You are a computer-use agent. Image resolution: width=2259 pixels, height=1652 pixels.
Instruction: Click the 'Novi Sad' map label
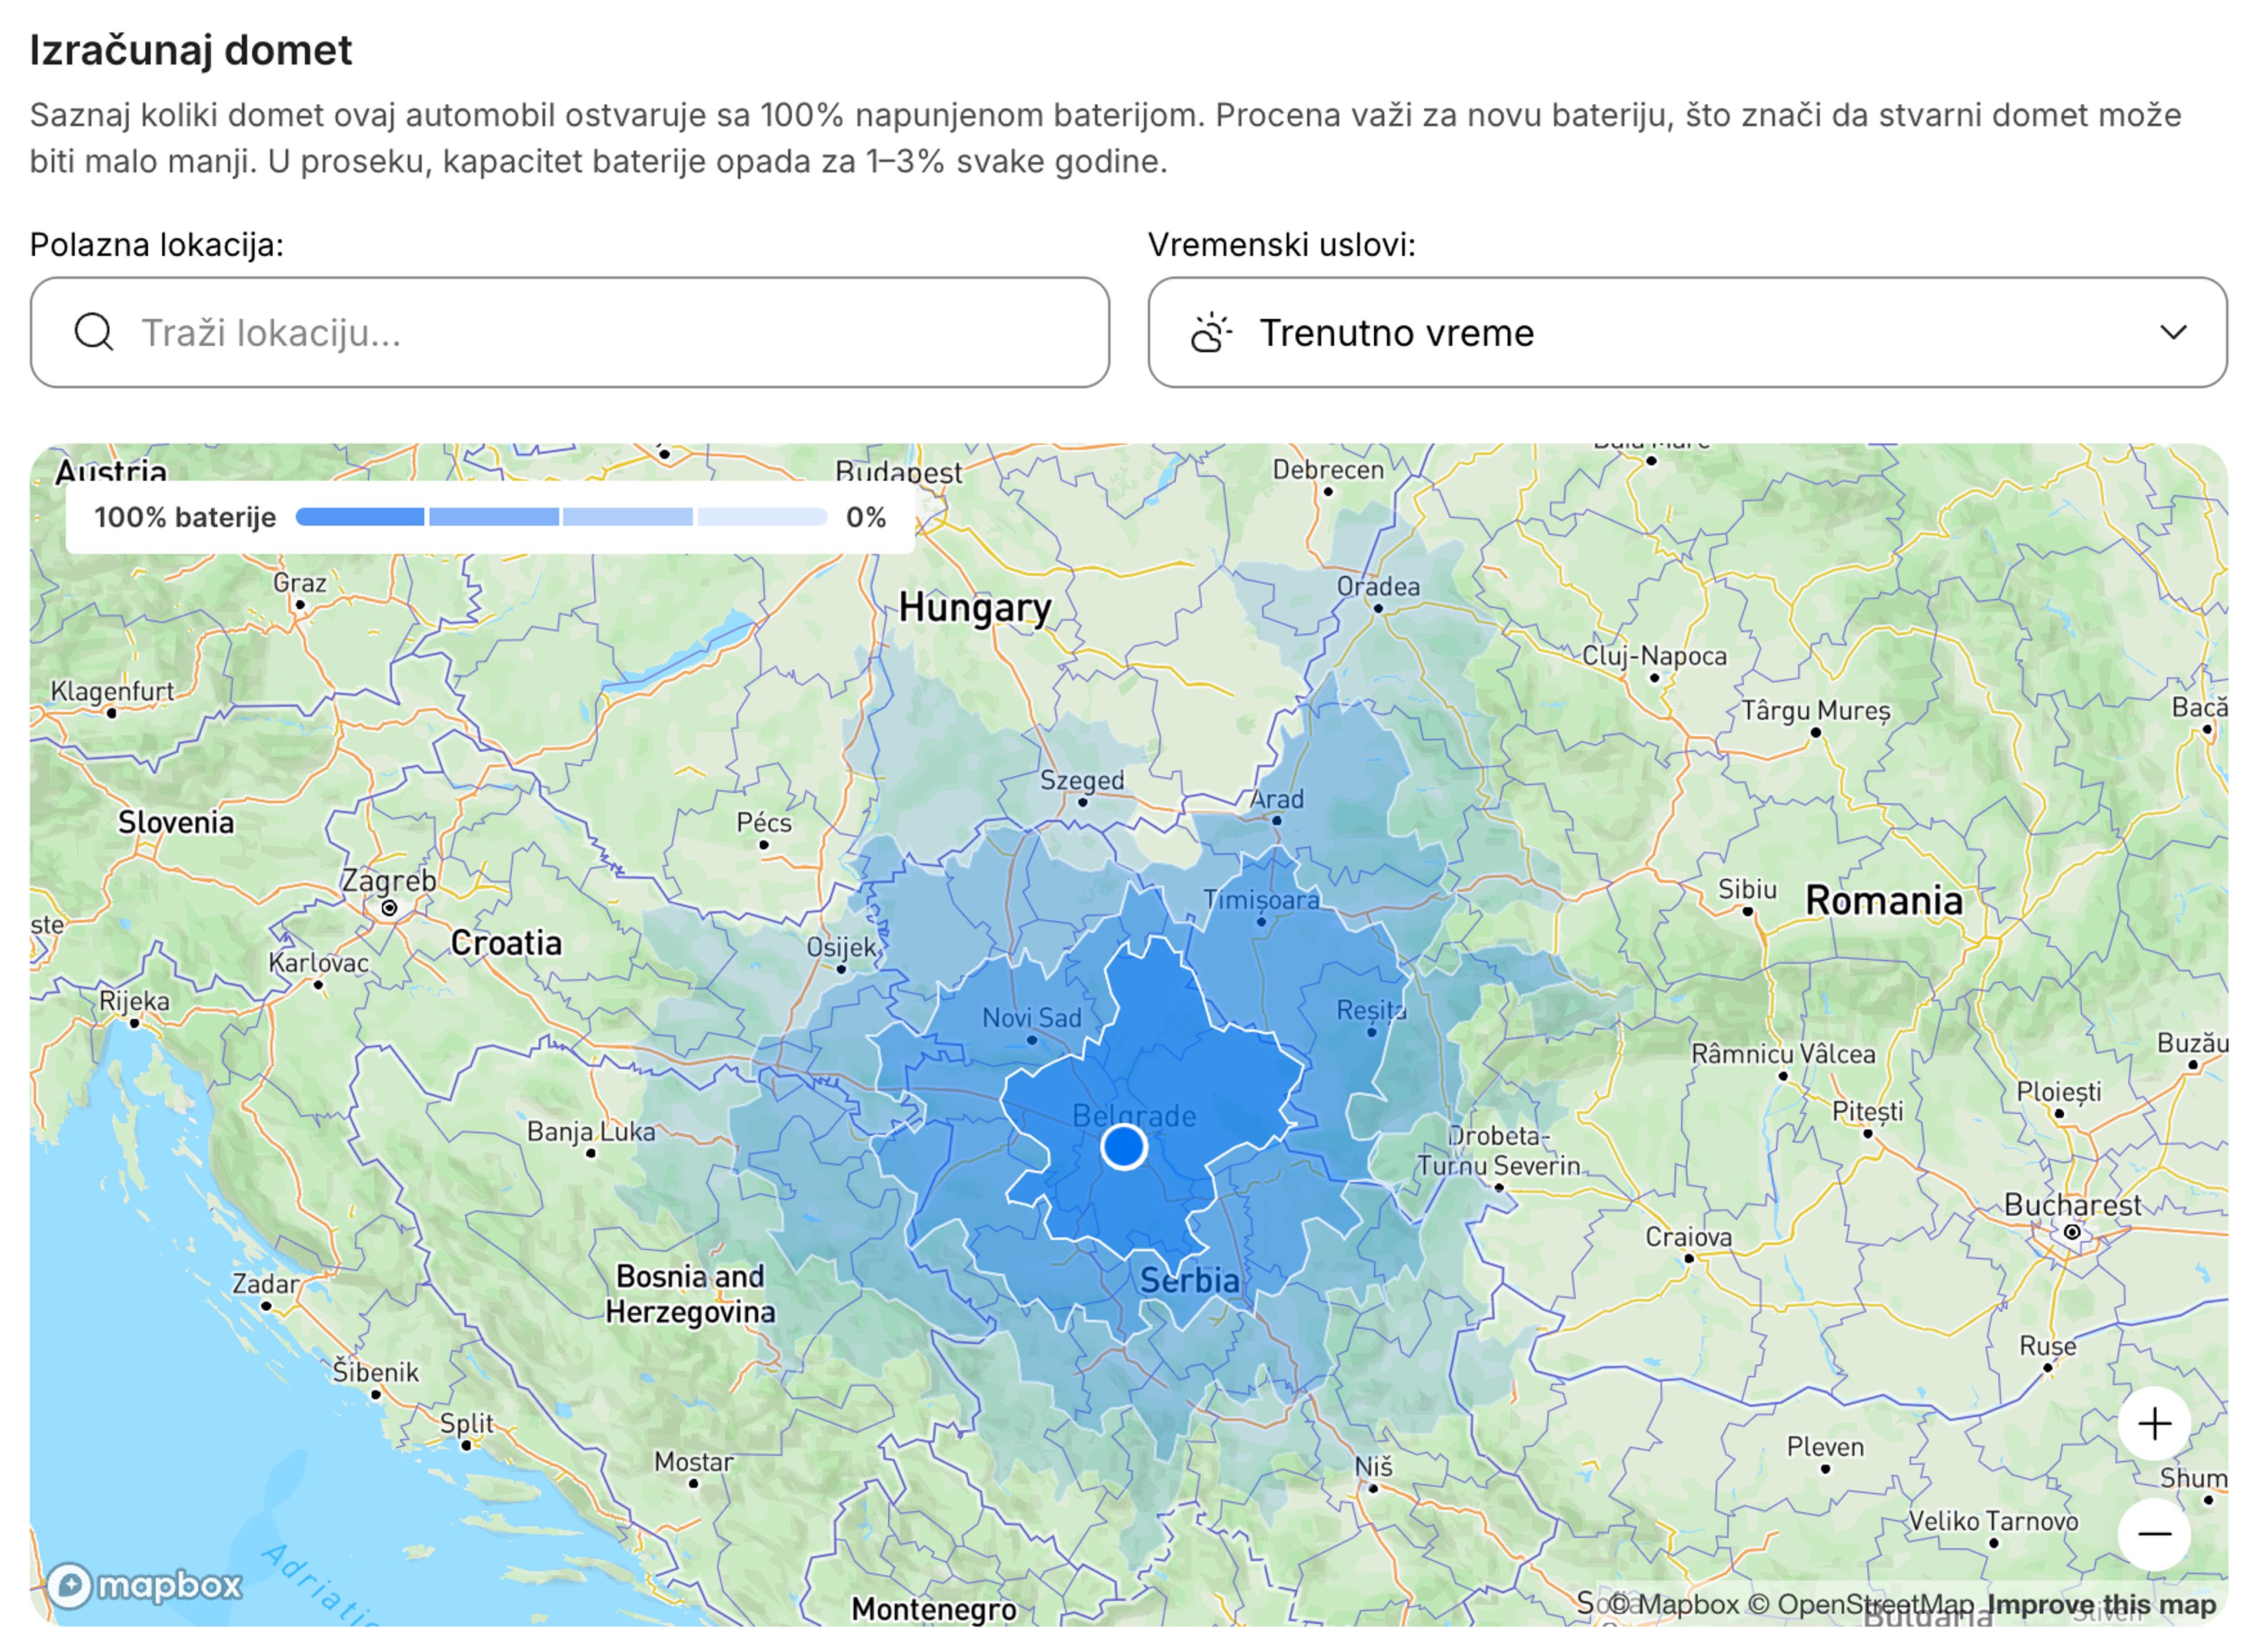coord(1032,1018)
